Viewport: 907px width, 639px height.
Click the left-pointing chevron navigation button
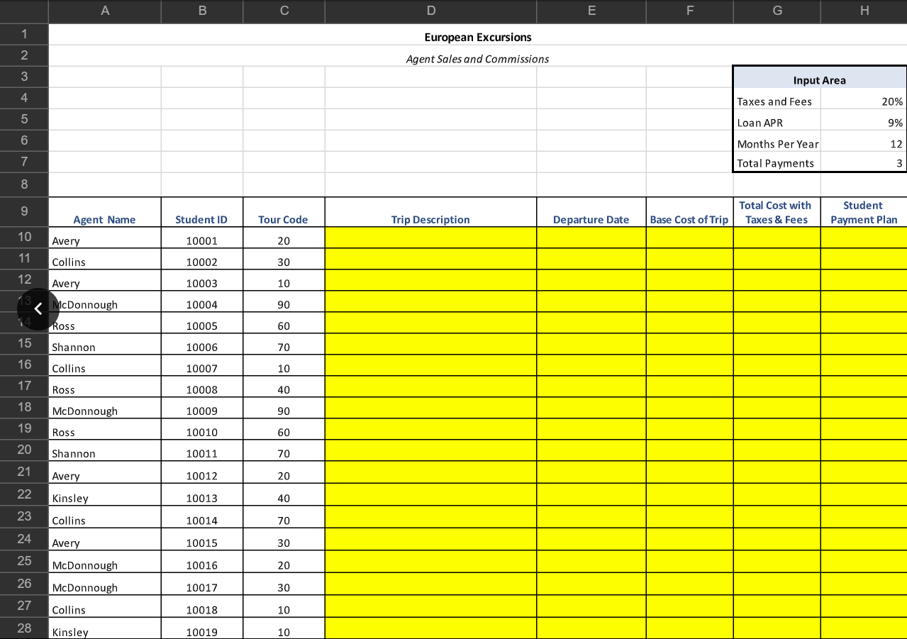[38, 309]
